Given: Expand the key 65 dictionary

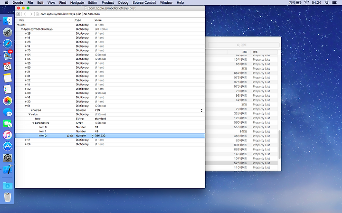Looking at the screenshot, I should [26, 59].
